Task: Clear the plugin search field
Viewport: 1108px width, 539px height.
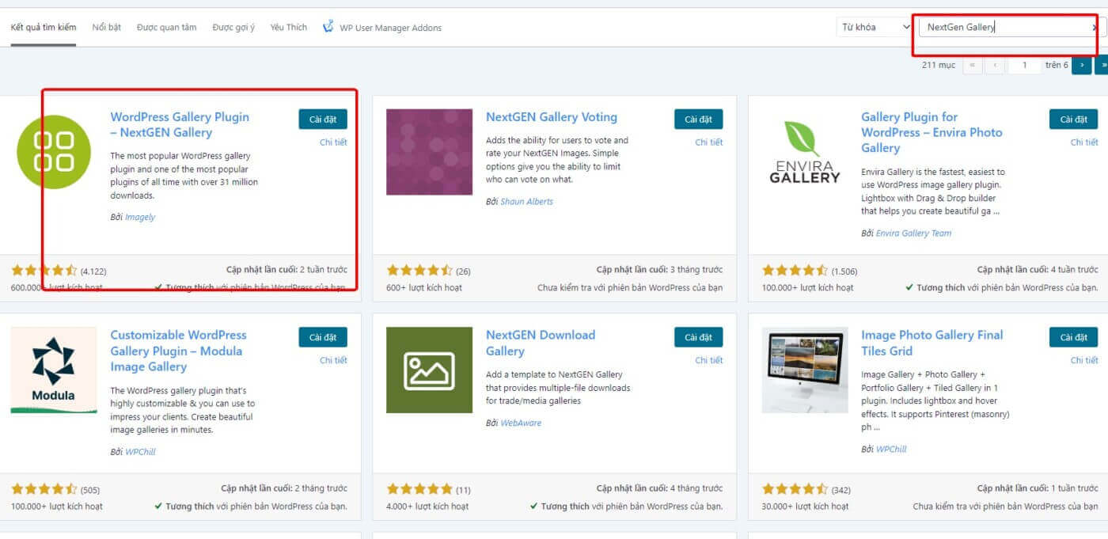Action: coord(1095,27)
